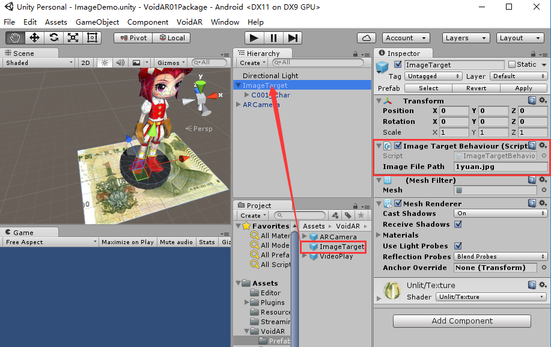Expand the Materials section
551x347 pixels.
379,235
